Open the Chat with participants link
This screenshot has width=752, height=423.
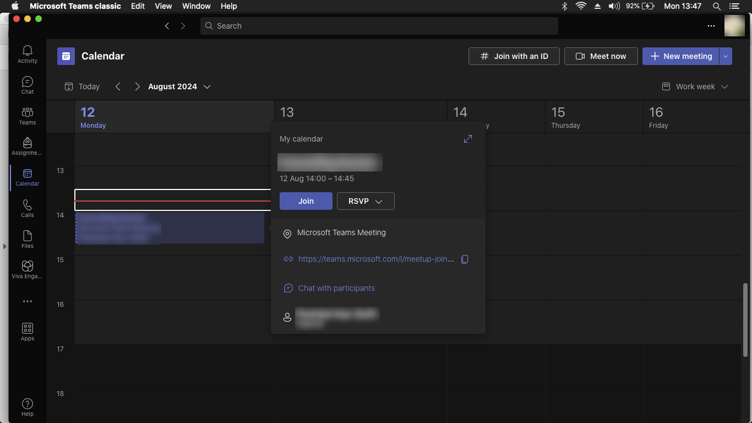pos(336,288)
